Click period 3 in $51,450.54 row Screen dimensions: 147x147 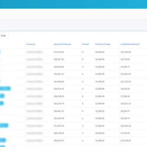click(83, 126)
